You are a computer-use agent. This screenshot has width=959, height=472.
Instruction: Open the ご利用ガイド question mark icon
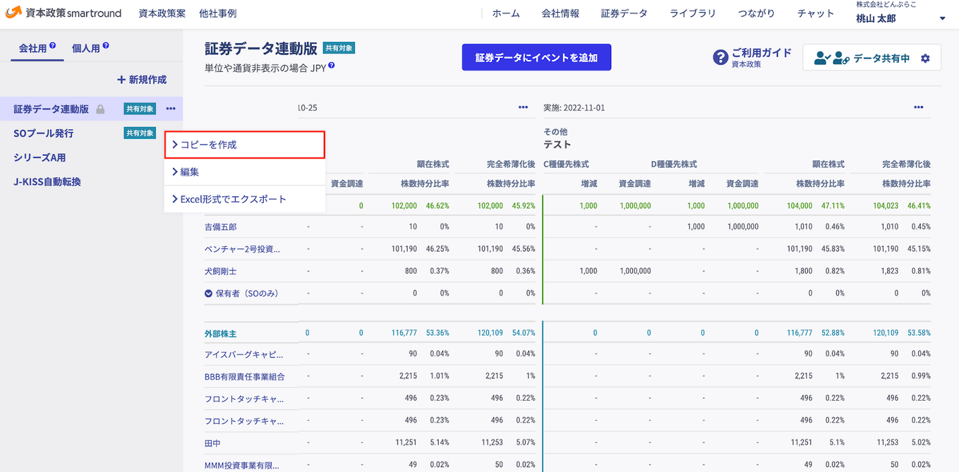click(720, 57)
